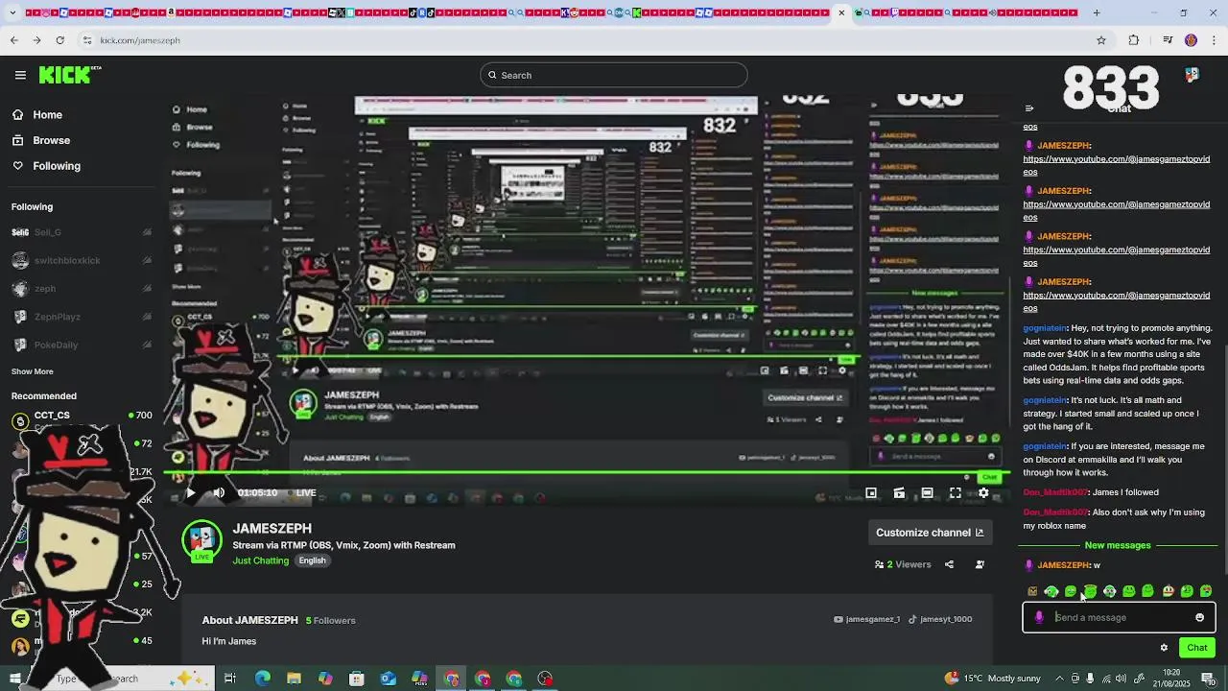The width and height of the screenshot is (1228, 691).
Task: Toggle theater mode
Action: [927, 493]
